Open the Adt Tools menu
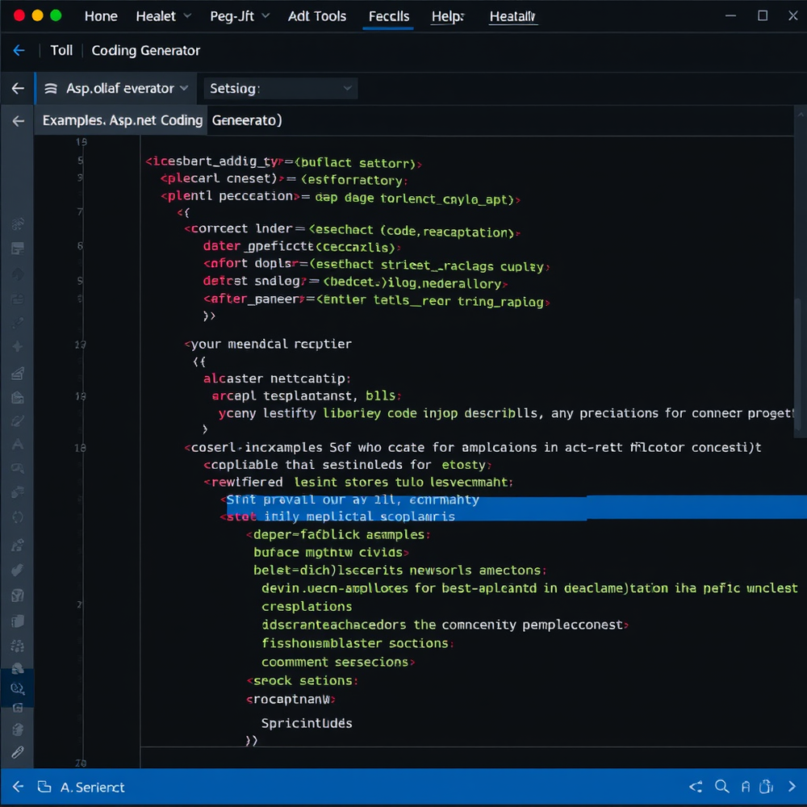This screenshot has width=807, height=807. [316, 16]
